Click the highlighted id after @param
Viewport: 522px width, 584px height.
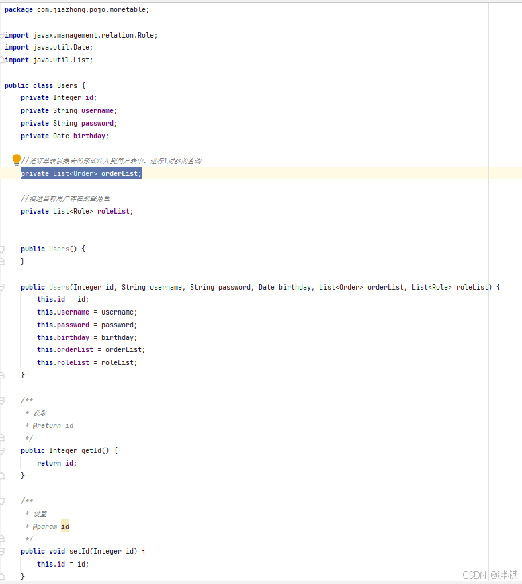(65, 526)
